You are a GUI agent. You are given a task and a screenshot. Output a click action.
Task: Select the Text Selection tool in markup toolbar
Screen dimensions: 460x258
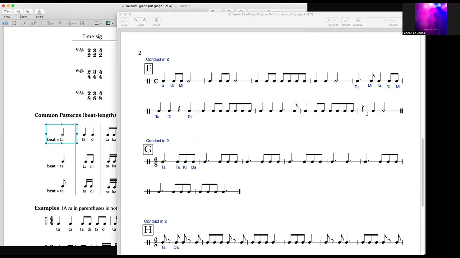5,23
